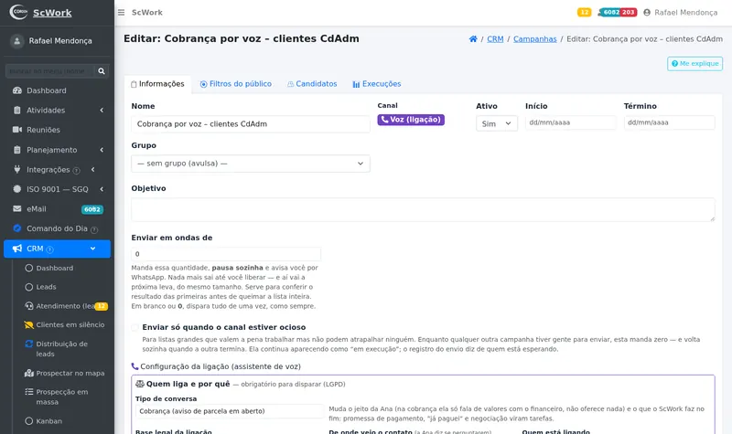
Task: Focus the sidebar menu search field
Action: [x=49, y=71]
